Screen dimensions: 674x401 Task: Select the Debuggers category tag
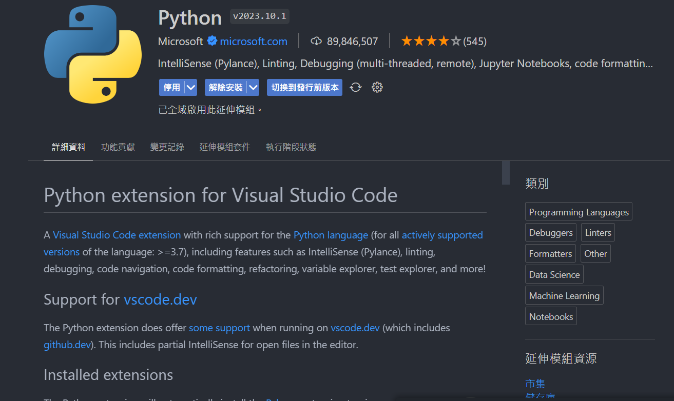(x=550, y=233)
